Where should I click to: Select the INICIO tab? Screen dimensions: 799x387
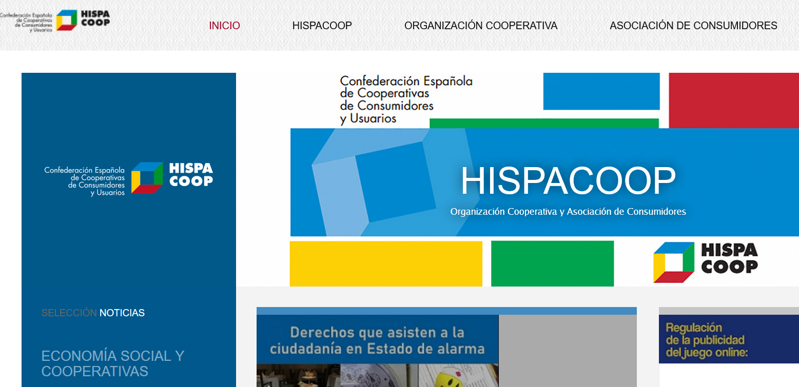[224, 25]
